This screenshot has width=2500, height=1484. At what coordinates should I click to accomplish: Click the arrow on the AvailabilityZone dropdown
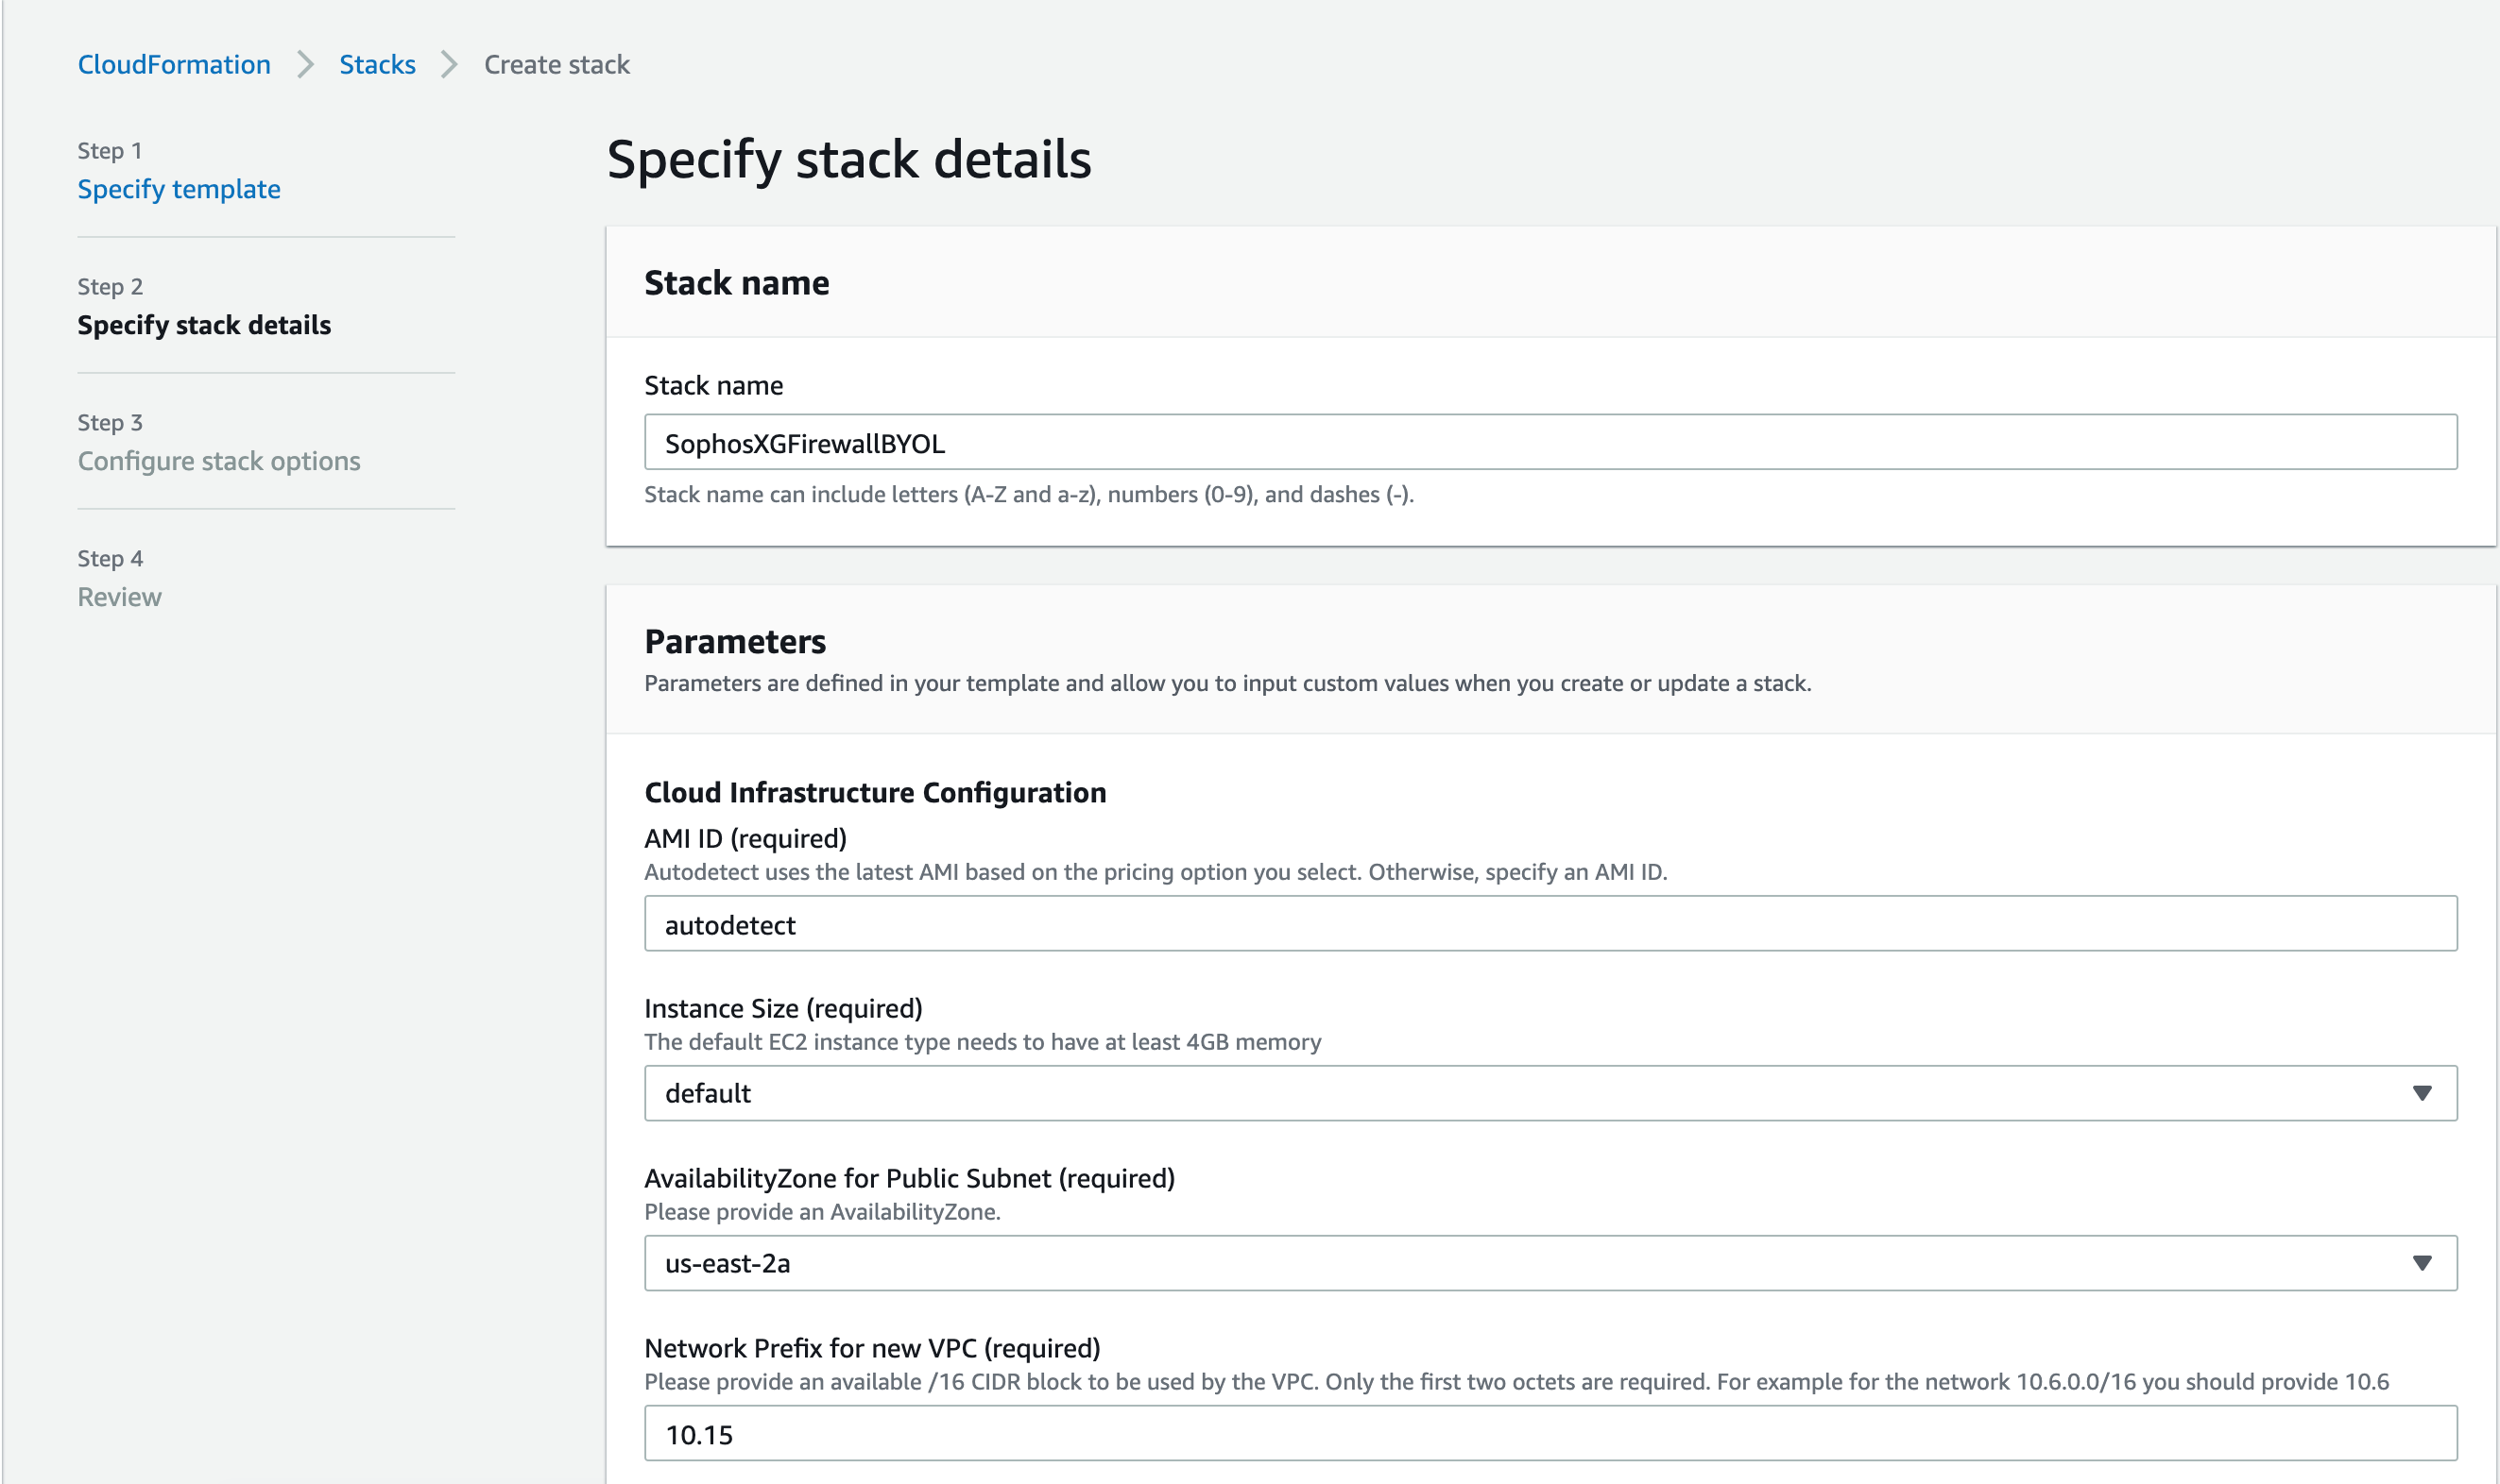[2421, 1263]
